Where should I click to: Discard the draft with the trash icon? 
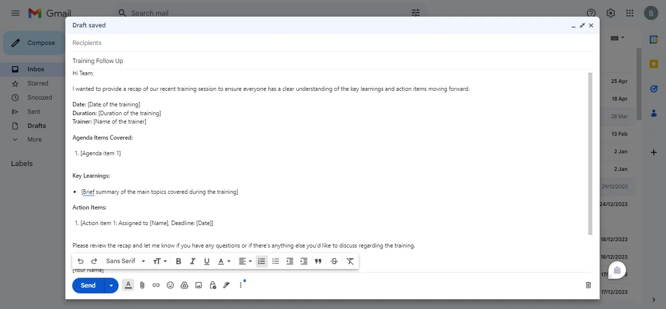tap(587, 285)
